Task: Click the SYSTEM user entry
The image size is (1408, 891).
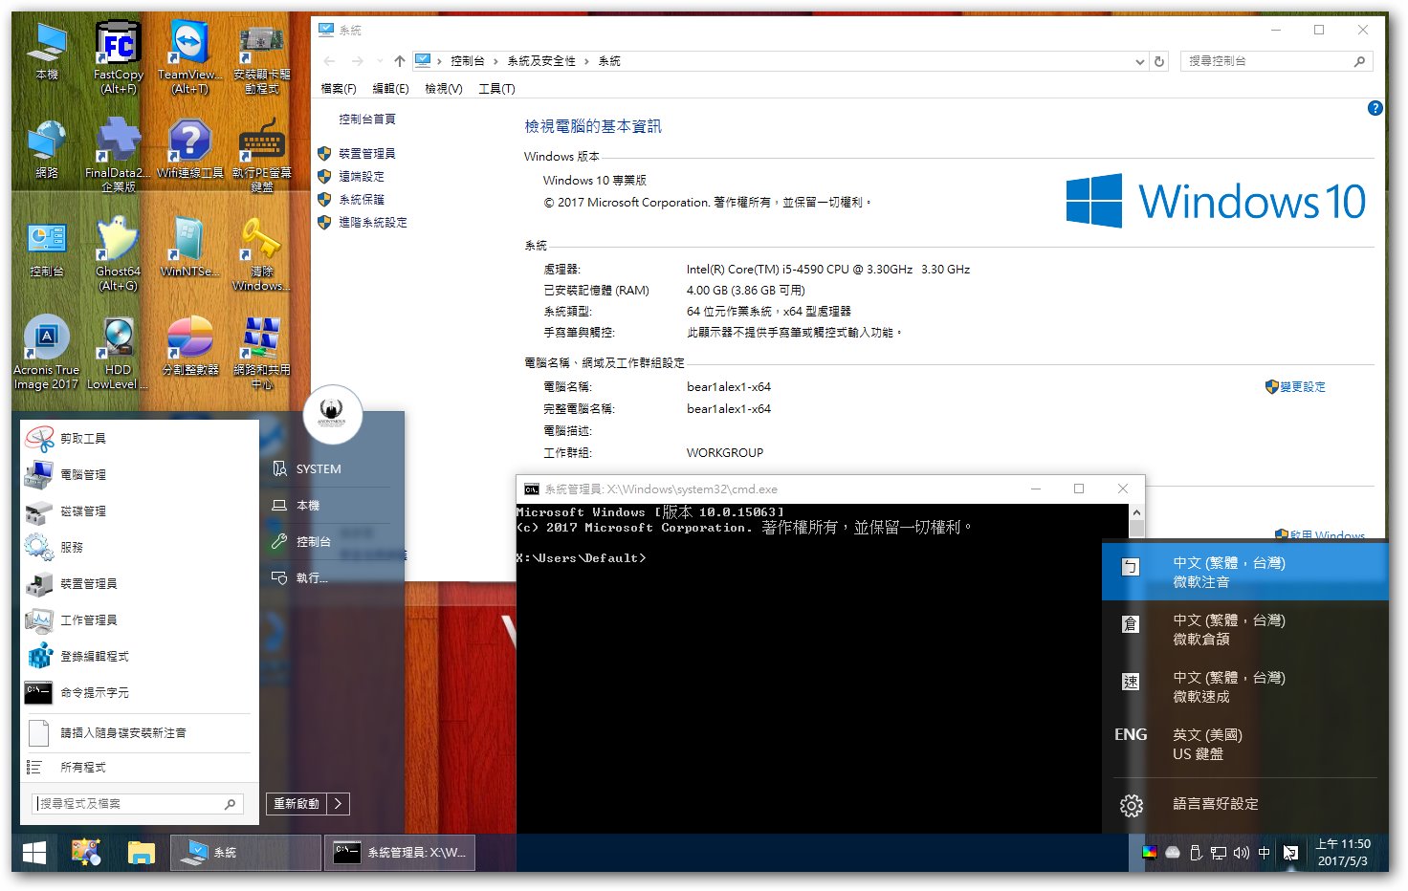Action: tap(331, 469)
